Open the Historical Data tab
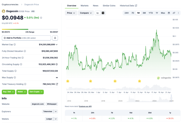182x123 pixels. pyautogui.click(x=128, y=6)
